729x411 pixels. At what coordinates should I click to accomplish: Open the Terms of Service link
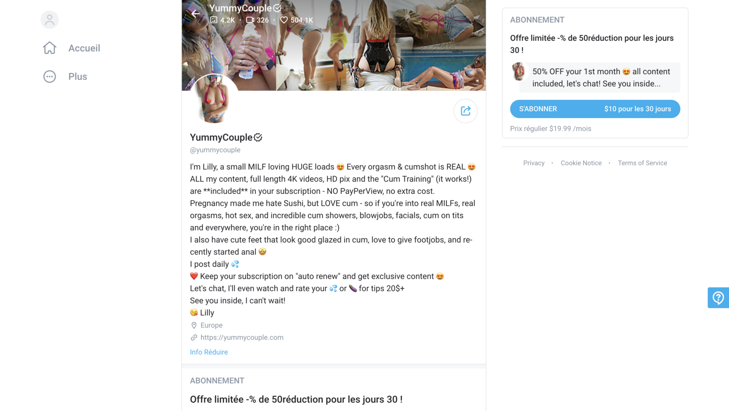click(x=642, y=163)
